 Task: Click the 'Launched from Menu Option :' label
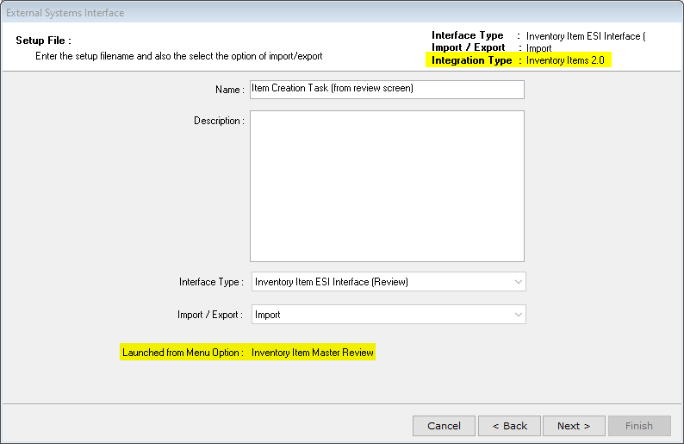(183, 353)
